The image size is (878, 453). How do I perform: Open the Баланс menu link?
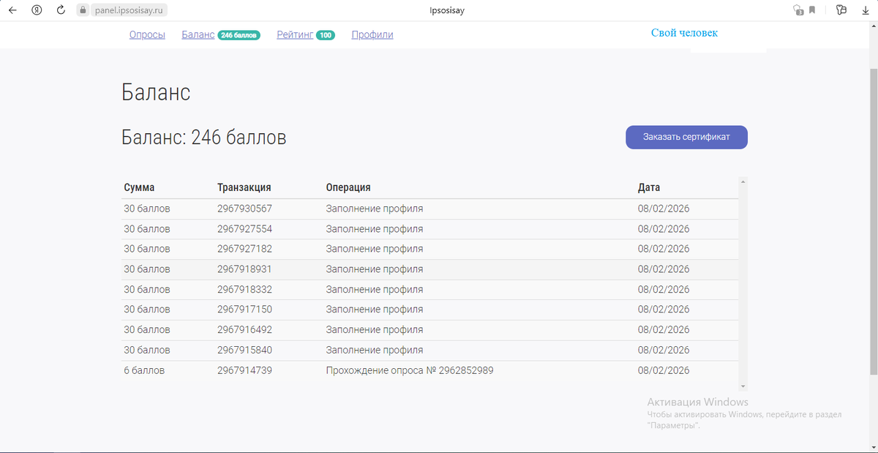(198, 34)
